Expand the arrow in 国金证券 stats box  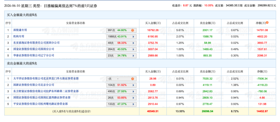(x=133, y=49)
